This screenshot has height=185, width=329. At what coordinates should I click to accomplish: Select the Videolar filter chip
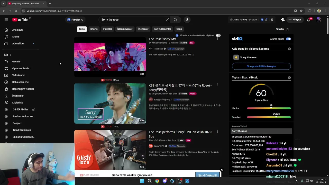click(x=107, y=29)
